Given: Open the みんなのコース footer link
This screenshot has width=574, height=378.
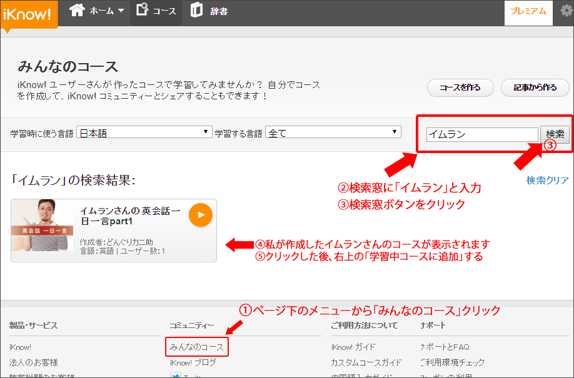Looking at the screenshot, I should coord(198,347).
